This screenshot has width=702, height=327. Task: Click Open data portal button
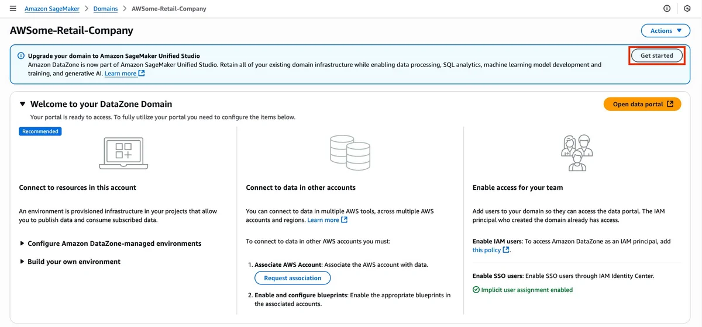pos(642,104)
